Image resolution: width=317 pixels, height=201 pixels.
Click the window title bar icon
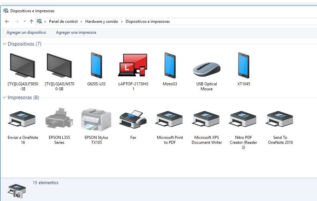click(6, 11)
